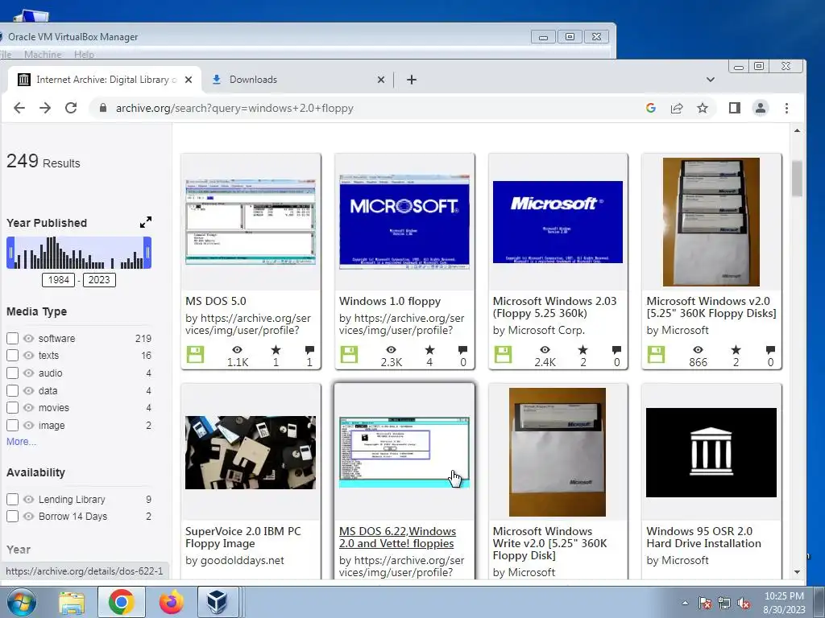The image size is (825, 618).
Task: Open the SuperVoice floppy disks thumbnail
Action: [x=251, y=452]
